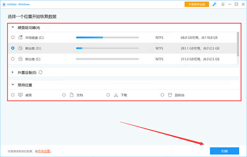Click NTFS in the C: drive row
247x157 pixels.
pyautogui.click(x=159, y=37)
